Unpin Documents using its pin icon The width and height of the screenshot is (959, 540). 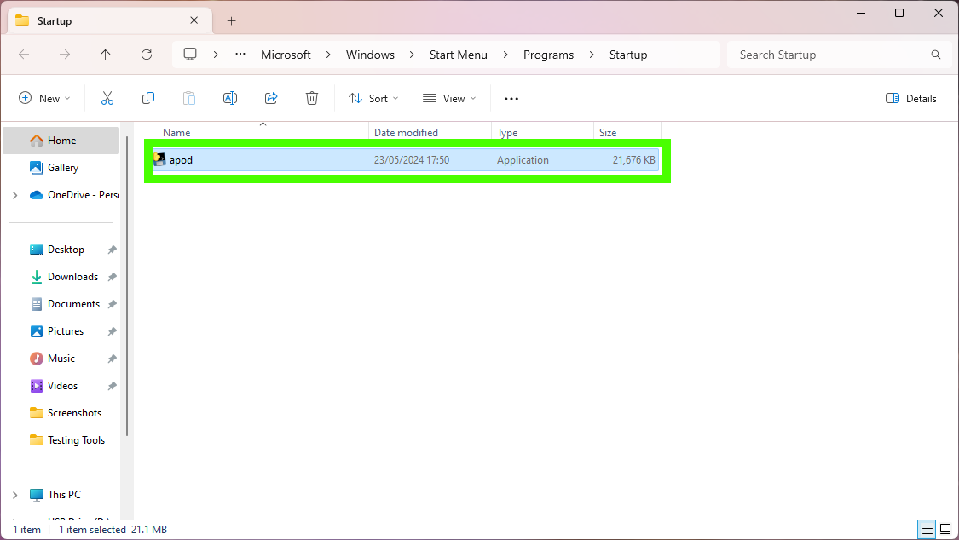tap(112, 304)
